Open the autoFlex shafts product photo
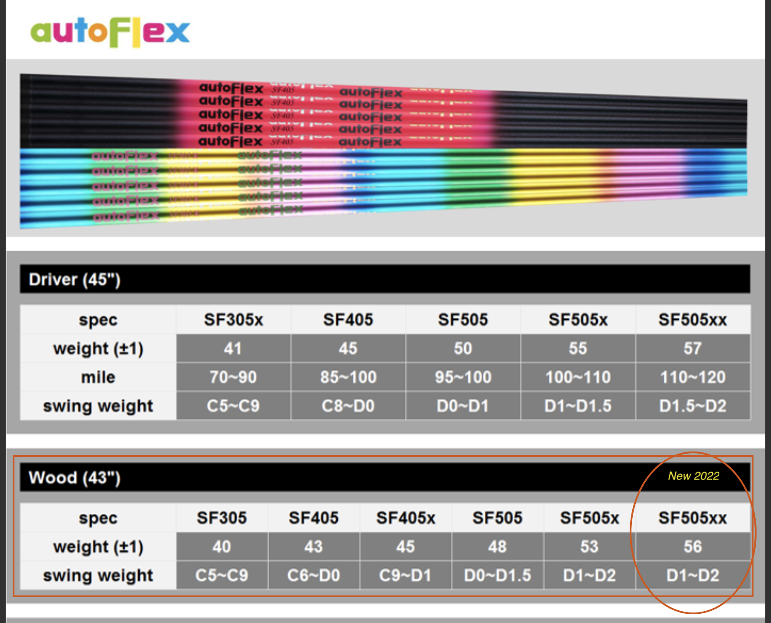 (384, 151)
